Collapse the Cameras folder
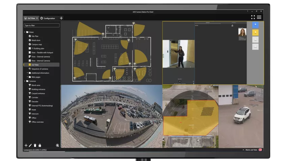Viewport: 286px width, 161px height. (25, 81)
